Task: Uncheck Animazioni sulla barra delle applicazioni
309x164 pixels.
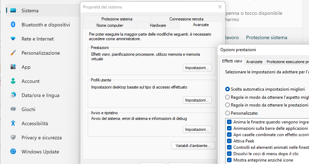Action: pos(229,128)
